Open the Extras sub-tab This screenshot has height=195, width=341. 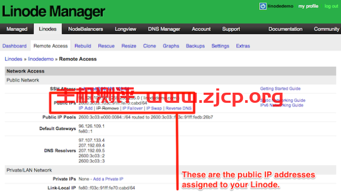243,46
